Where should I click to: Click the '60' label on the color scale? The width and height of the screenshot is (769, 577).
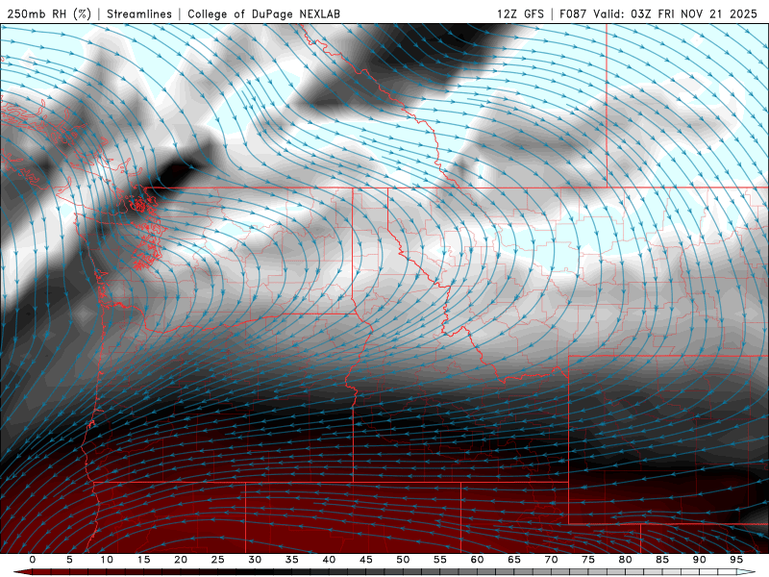pos(477,560)
